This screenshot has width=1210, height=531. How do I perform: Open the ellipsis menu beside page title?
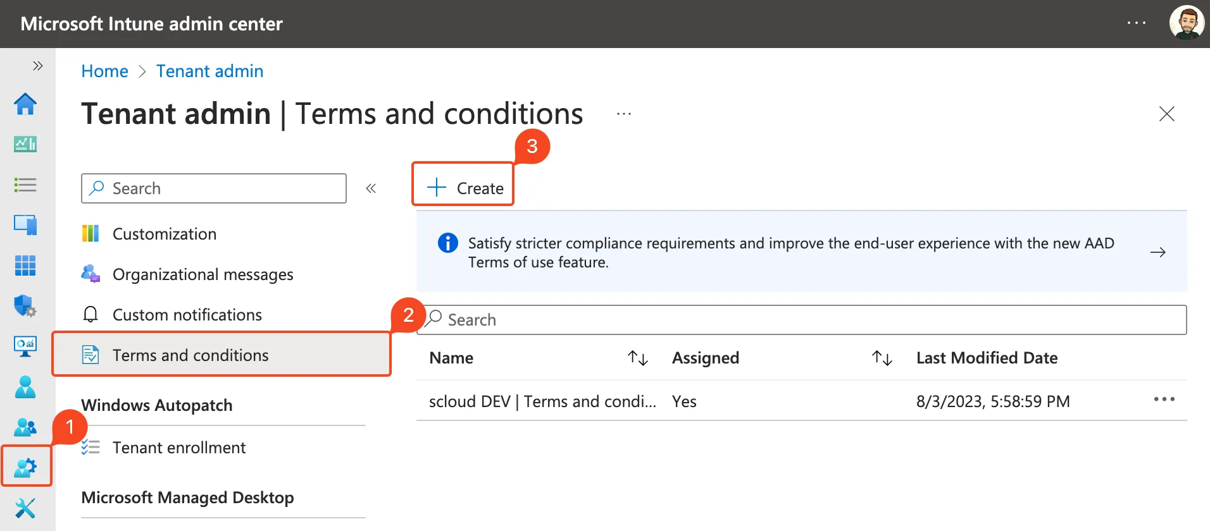[x=624, y=114]
